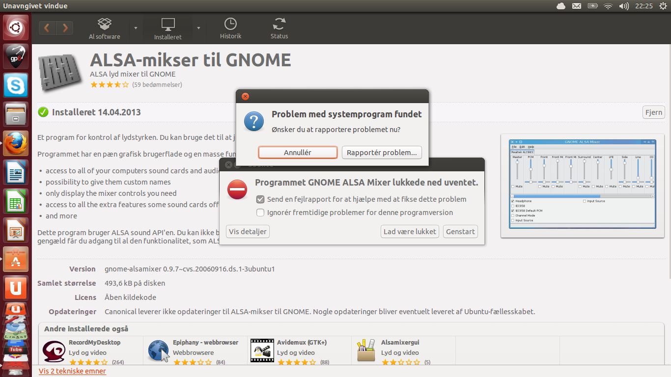Image resolution: width=671 pixels, height=377 pixels.
Task: Launch Skype from the launcher
Action: click(16, 85)
